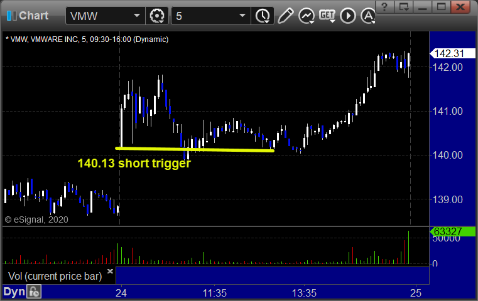Open the studies line-chart icon

307,16
